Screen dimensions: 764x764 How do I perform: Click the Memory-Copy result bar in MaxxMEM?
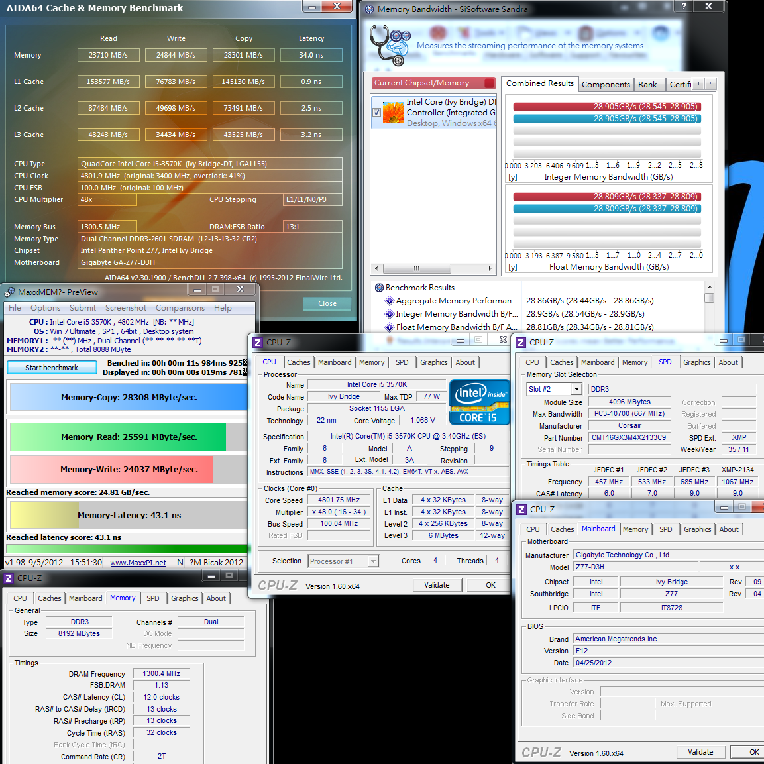pos(129,397)
